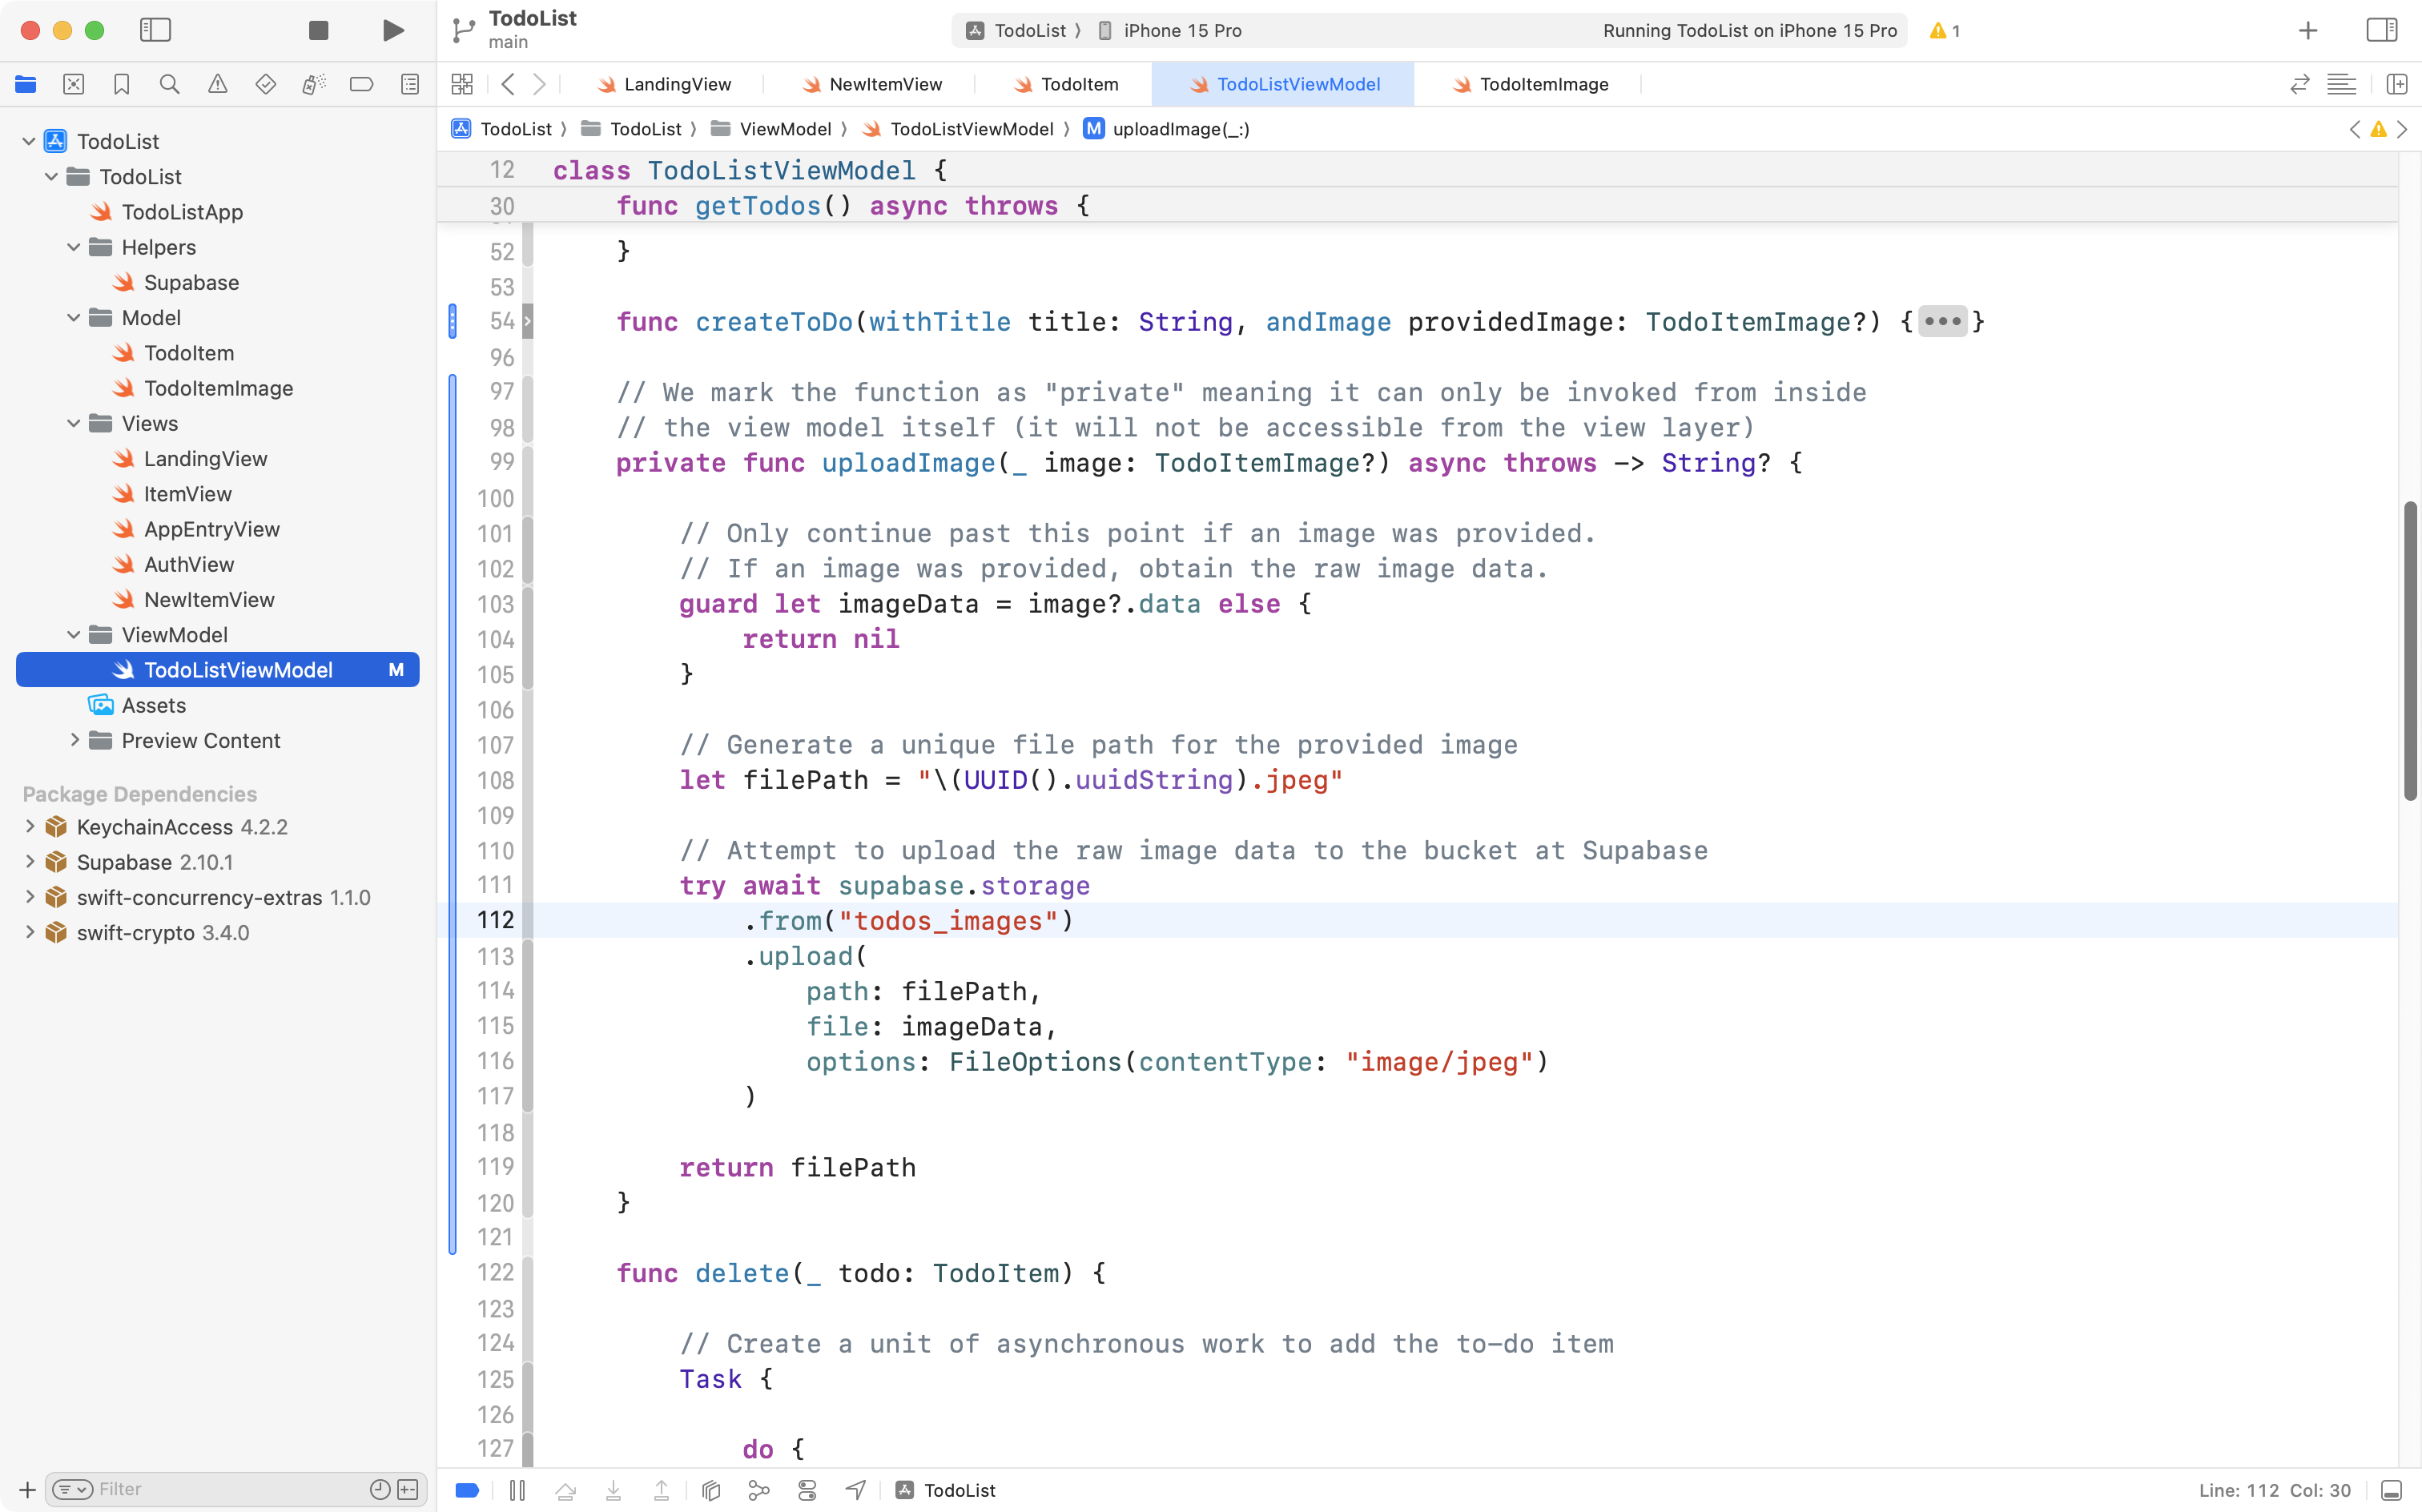This screenshot has width=2422, height=1512.
Task: Show the right inspector panel
Action: [x=2381, y=30]
